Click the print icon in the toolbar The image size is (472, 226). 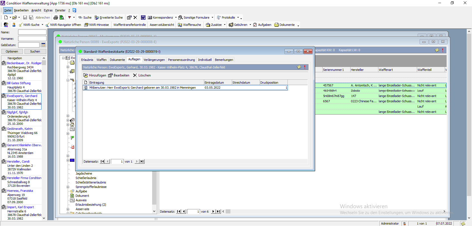tap(56, 18)
